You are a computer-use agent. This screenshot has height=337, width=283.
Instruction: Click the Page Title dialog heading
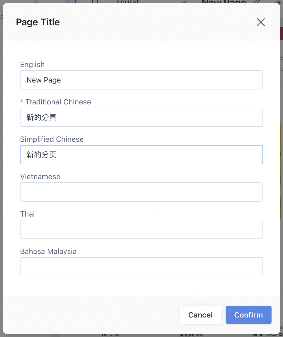(x=38, y=22)
